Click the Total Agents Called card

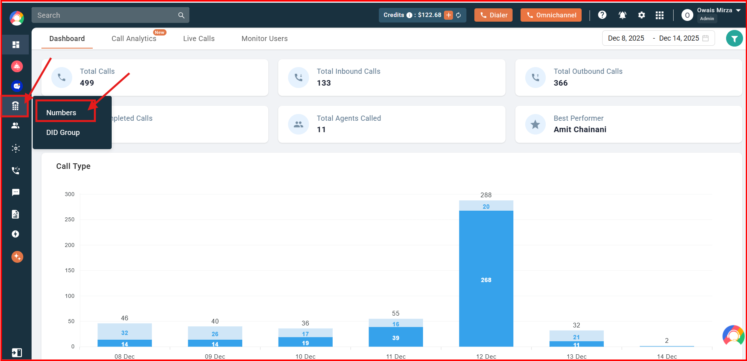391,124
